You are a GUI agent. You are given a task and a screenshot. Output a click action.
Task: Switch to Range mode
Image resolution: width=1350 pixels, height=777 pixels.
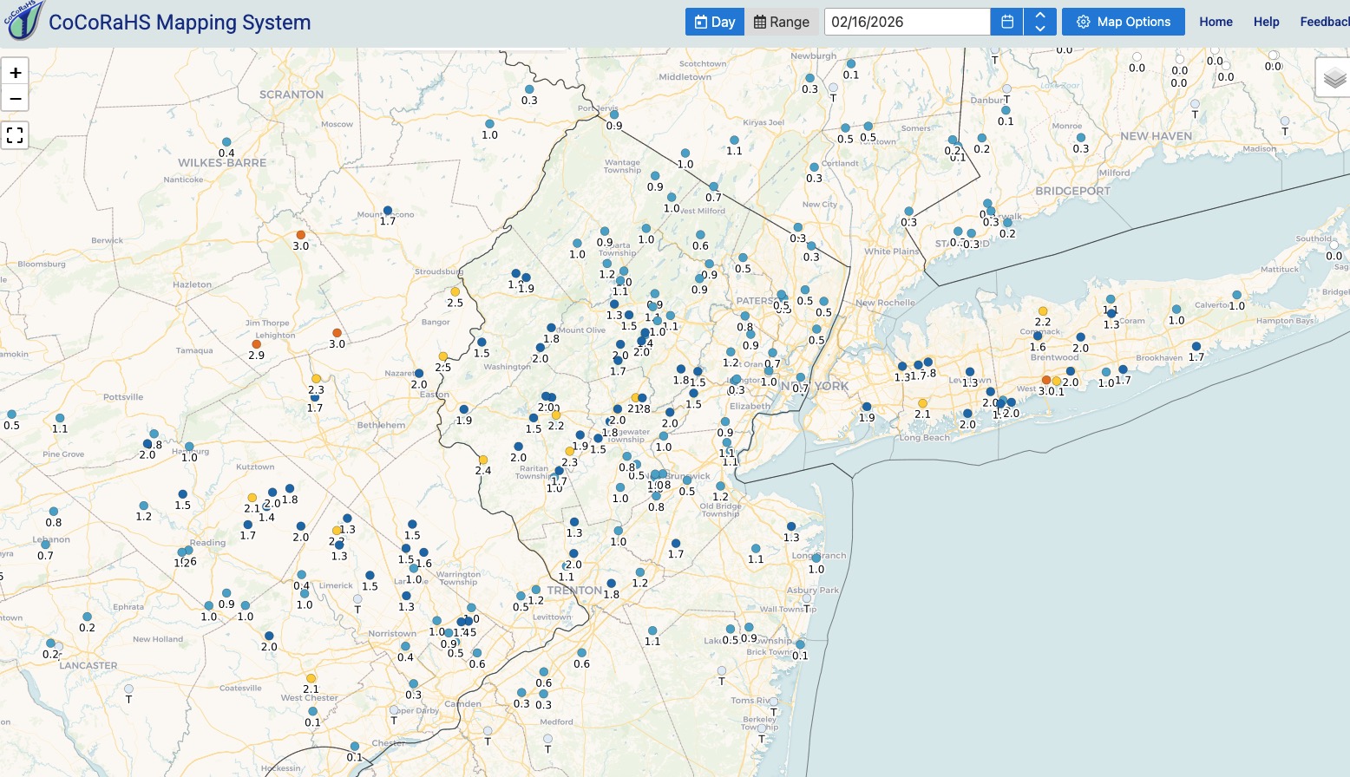pos(782,22)
